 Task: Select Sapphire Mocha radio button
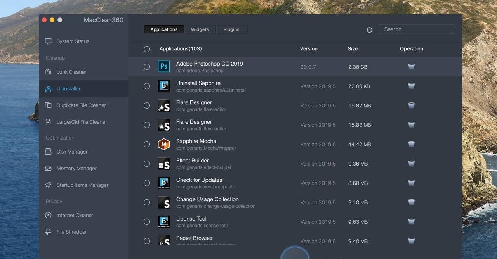tap(147, 144)
